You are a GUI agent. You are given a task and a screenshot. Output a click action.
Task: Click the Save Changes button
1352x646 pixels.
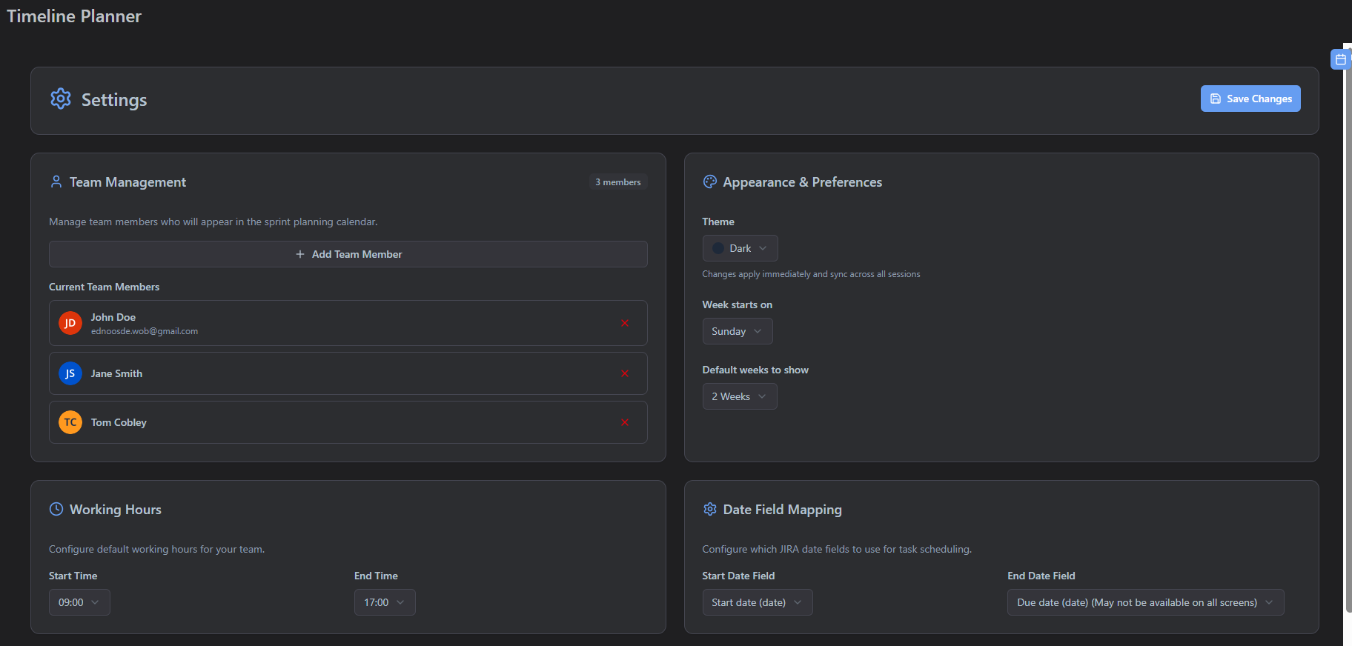point(1250,99)
